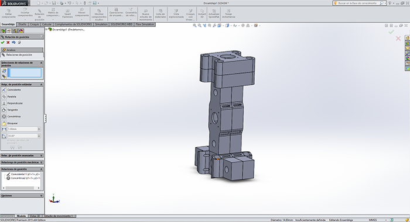Toggle Instant 3D

pyautogui.click(x=202, y=14)
